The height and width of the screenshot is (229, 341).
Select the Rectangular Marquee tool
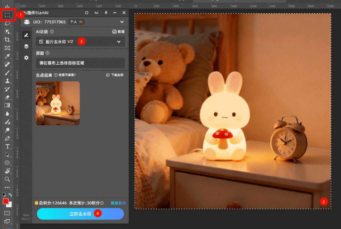click(8, 15)
